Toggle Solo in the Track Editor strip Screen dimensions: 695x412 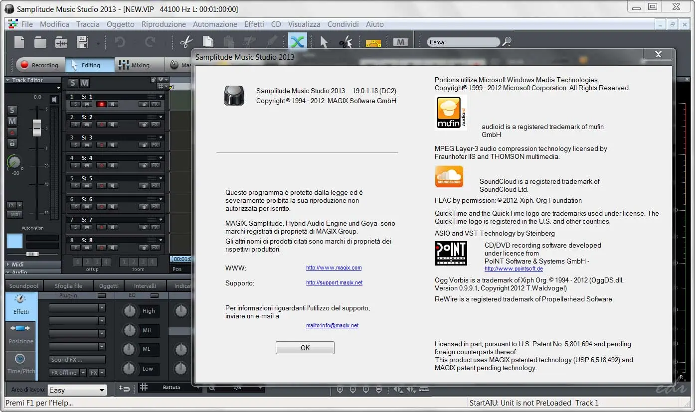[12, 110]
